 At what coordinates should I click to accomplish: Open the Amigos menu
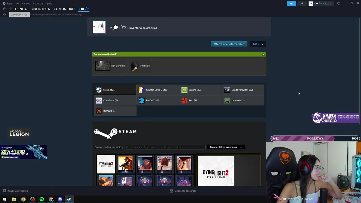pyautogui.click(x=26, y=3)
